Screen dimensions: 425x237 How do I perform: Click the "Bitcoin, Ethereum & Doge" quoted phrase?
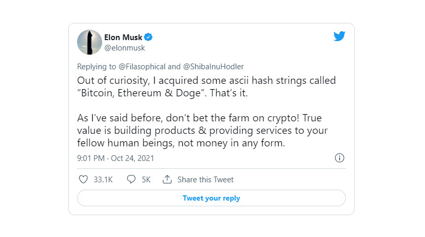[141, 93]
